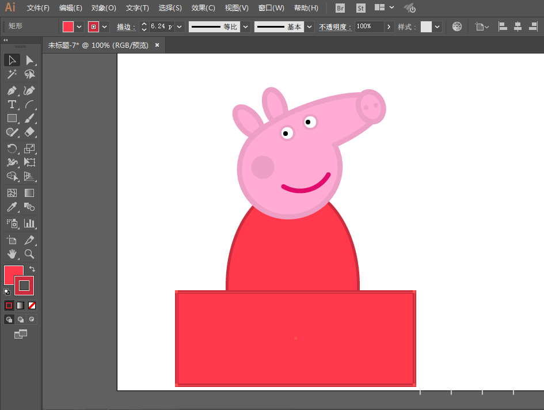Select the Perspective Grid tool
Viewport: 544px width, 410px height.
tap(29, 176)
